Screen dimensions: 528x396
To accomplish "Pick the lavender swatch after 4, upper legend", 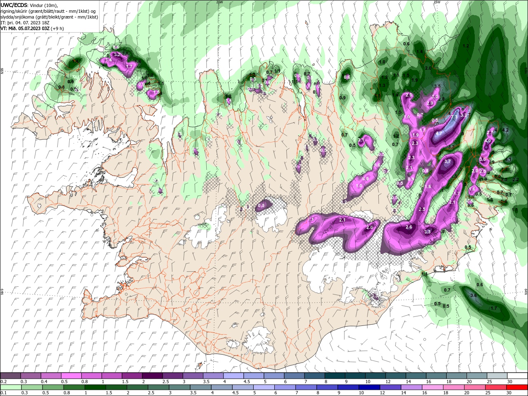I will [x=233, y=376].
